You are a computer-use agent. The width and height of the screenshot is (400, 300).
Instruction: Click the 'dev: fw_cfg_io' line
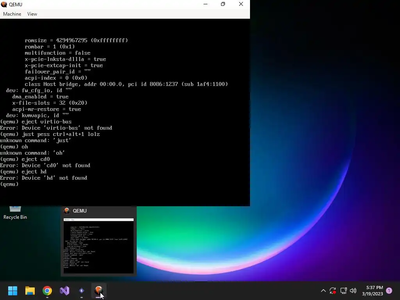coord(39,90)
